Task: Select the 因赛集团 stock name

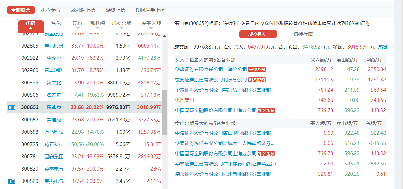Action: coord(54,157)
